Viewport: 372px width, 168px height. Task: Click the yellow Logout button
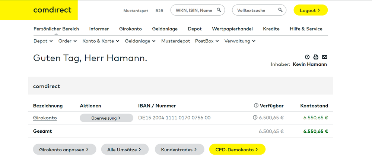point(311,10)
